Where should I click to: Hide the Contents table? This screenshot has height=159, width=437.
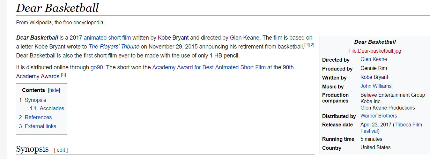tap(54, 90)
